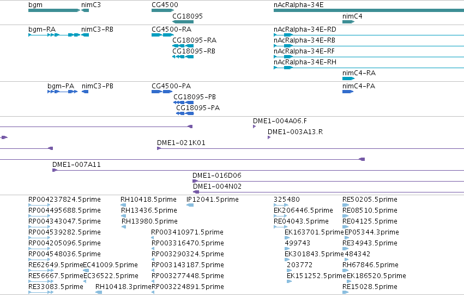Select the CG18095-PA protein glyph
This screenshot has height=295, width=464.
click(185, 113)
